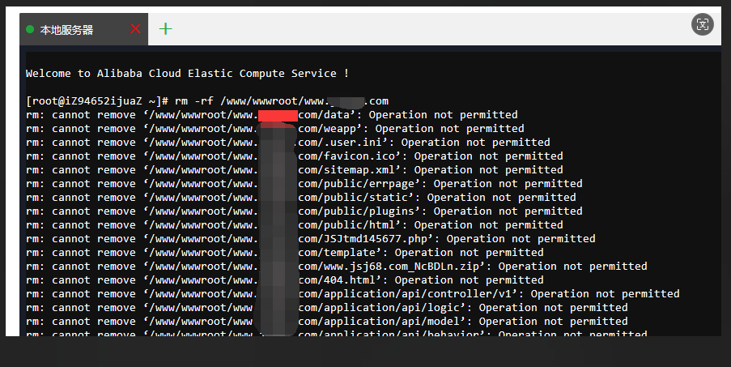Click the red redacted block in first error line
Screen dimensions: 731x367
click(x=278, y=116)
